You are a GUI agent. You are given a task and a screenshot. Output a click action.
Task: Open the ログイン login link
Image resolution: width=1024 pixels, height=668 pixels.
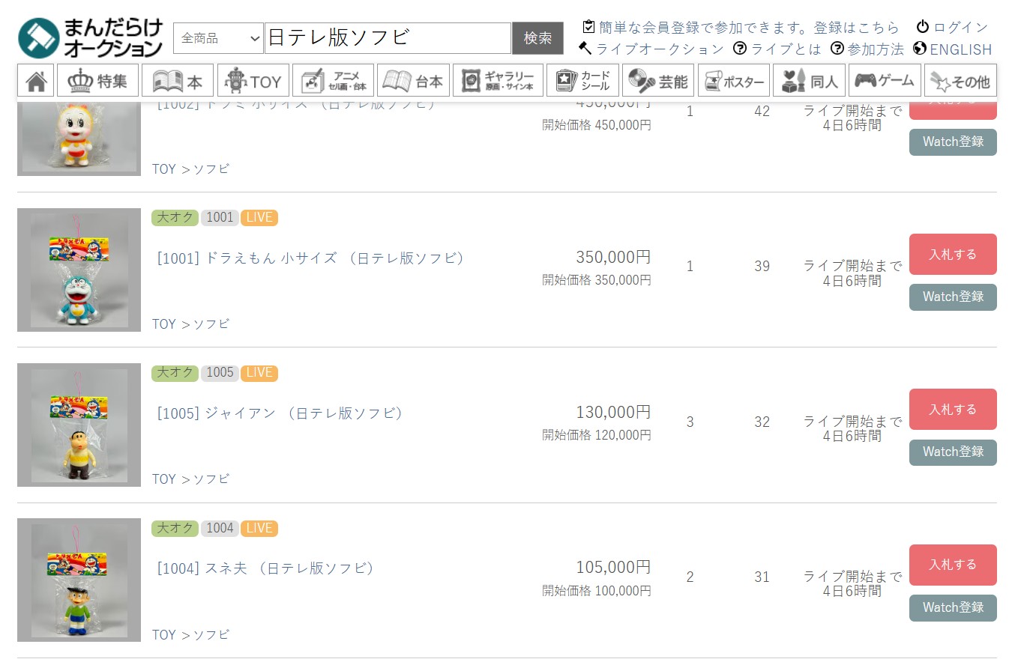point(953,27)
